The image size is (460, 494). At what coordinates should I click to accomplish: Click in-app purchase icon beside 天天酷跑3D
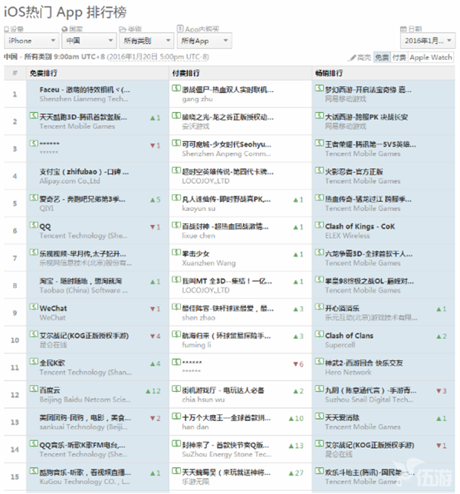point(34,116)
